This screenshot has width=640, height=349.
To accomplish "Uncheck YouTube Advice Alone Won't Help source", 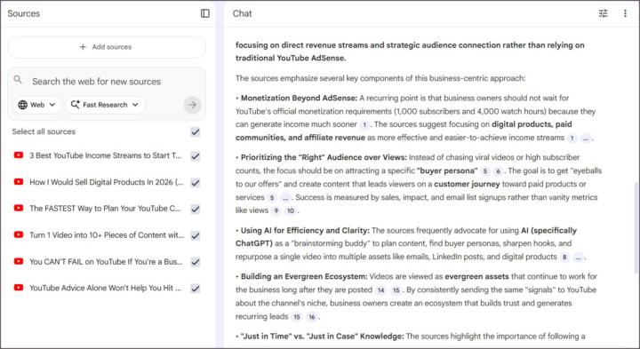I will (196, 289).
